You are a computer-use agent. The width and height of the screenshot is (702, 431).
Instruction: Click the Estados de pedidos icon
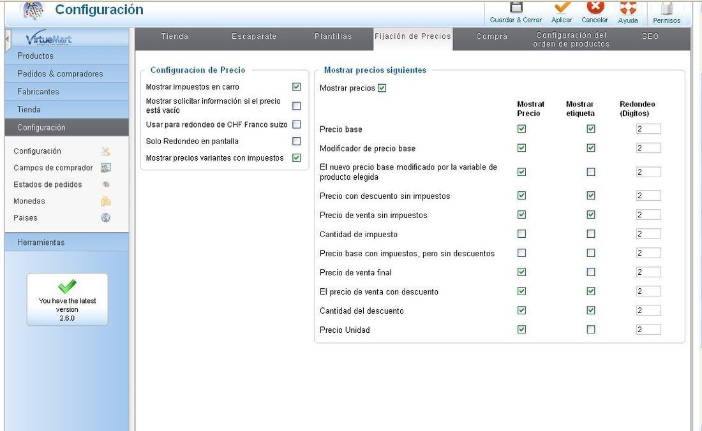(x=106, y=184)
